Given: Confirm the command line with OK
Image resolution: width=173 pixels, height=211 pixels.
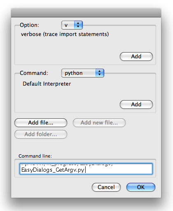Looking at the screenshot, I should 141,187.
